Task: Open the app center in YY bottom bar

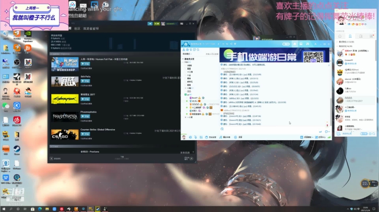Action: 320,137
